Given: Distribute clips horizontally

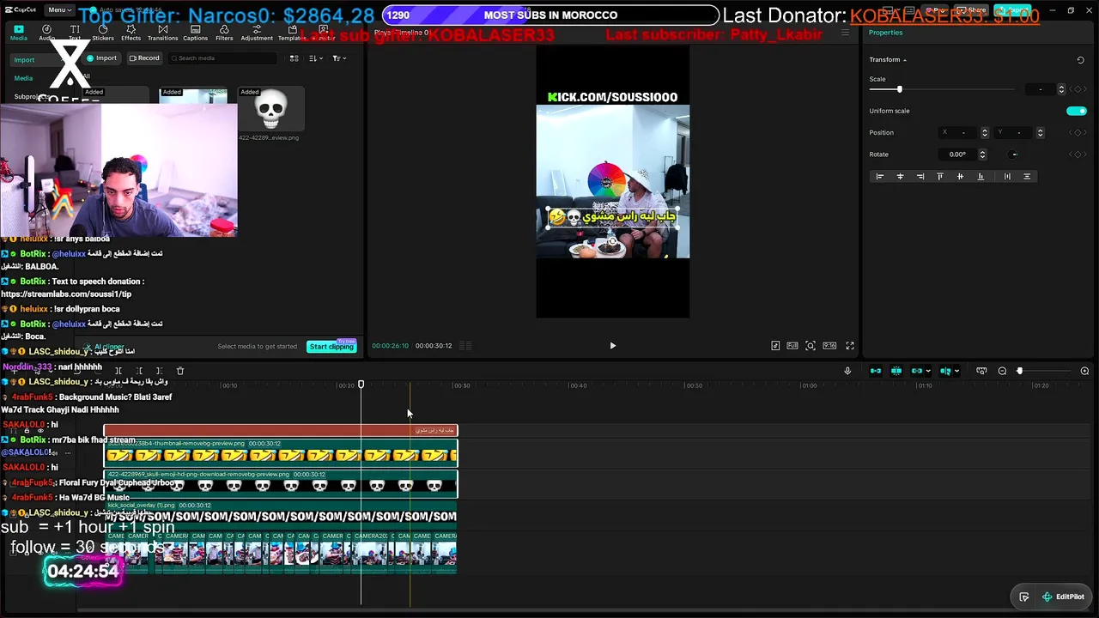Looking at the screenshot, I should (x=1007, y=177).
